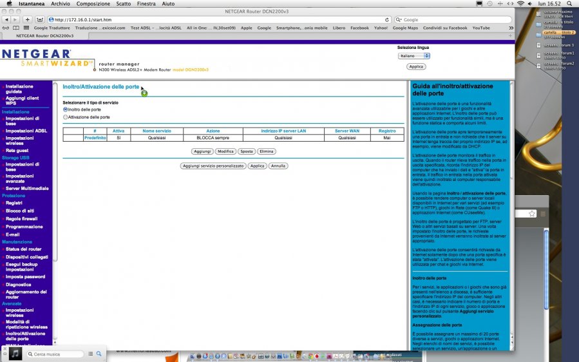Open the 'Seleziona lingua' Italiano dropdown
This screenshot has width=579, height=362.
click(414, 56)
